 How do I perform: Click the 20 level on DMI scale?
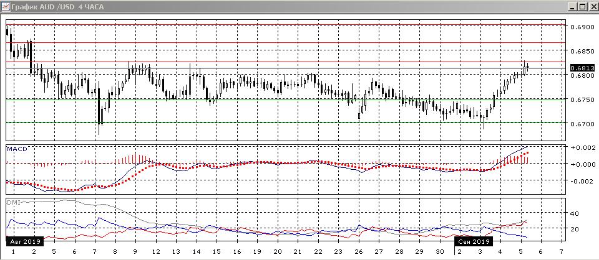pyautogui.click(x=575, y=229)
